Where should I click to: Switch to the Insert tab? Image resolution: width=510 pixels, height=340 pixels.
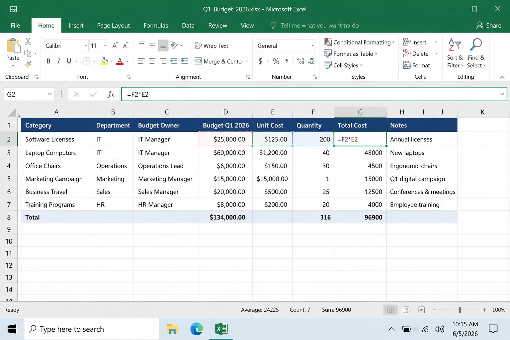point(76,26)
